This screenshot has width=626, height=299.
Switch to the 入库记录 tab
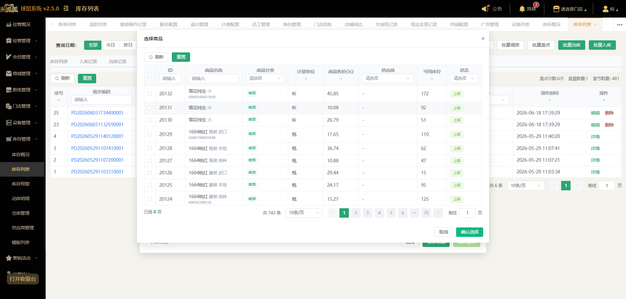pos(88,61)
